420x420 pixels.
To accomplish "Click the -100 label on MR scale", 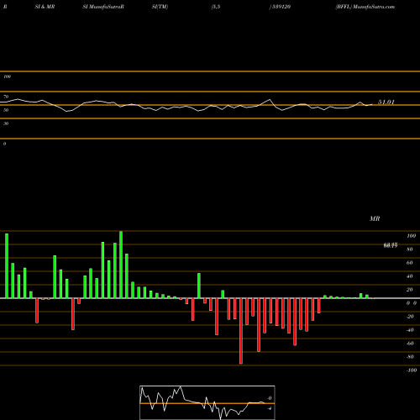I will coord(412,370).
